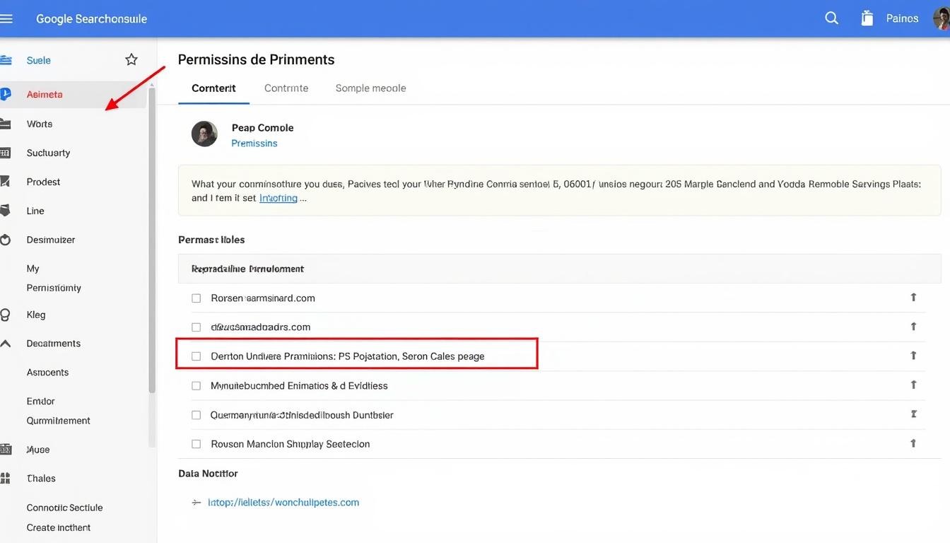The width and height of the screenshot is (950, 543).
Task: Open the search magnifier in the top bar
Action: pyautogui.click(x=831, y=18)
